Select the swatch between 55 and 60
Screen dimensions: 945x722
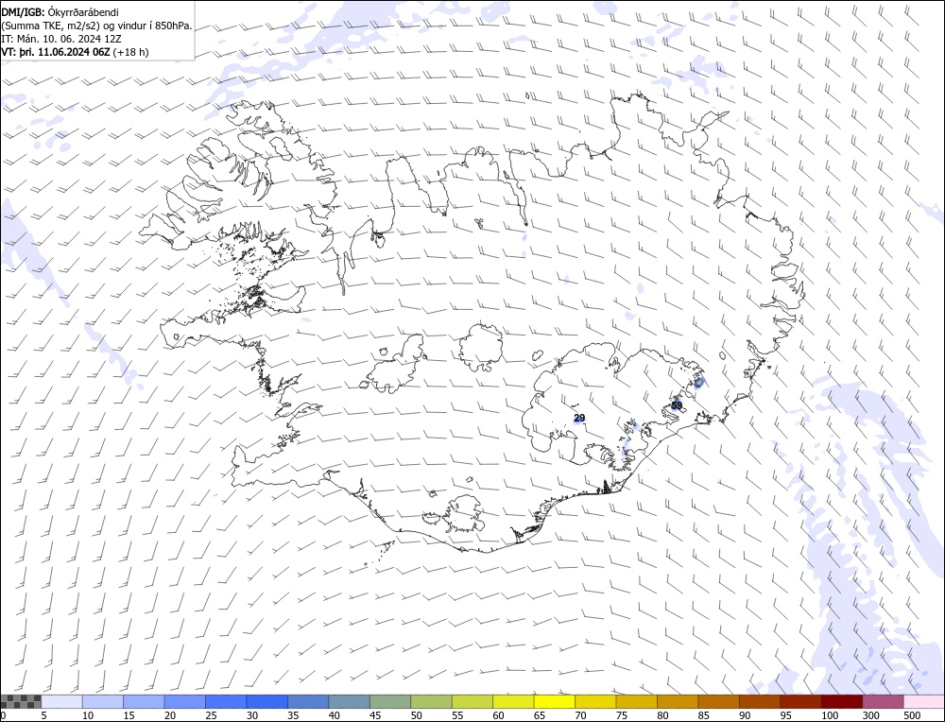[472, 701]
